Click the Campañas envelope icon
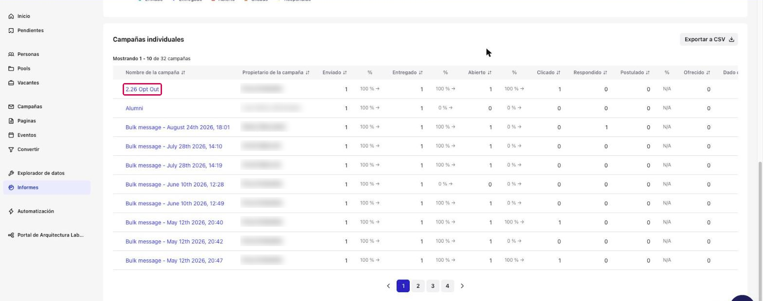 point(11,107)
